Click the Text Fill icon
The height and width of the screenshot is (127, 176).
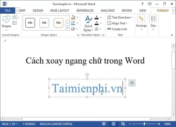point(96,18)
